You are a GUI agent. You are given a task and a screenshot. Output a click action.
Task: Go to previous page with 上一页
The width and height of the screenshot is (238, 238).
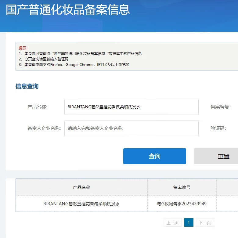pos(173,223)
